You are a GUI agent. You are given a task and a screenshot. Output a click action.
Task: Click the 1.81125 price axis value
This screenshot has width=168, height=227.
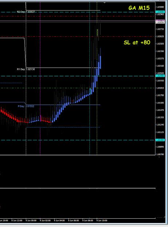(160, 132)
